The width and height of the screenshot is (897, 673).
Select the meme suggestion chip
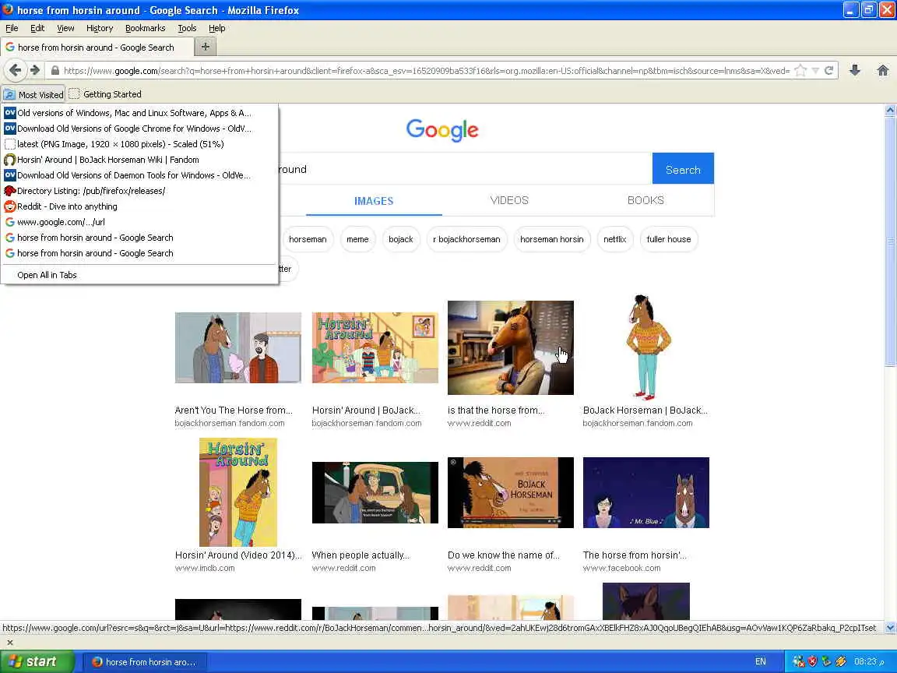[x=357, y=239]
